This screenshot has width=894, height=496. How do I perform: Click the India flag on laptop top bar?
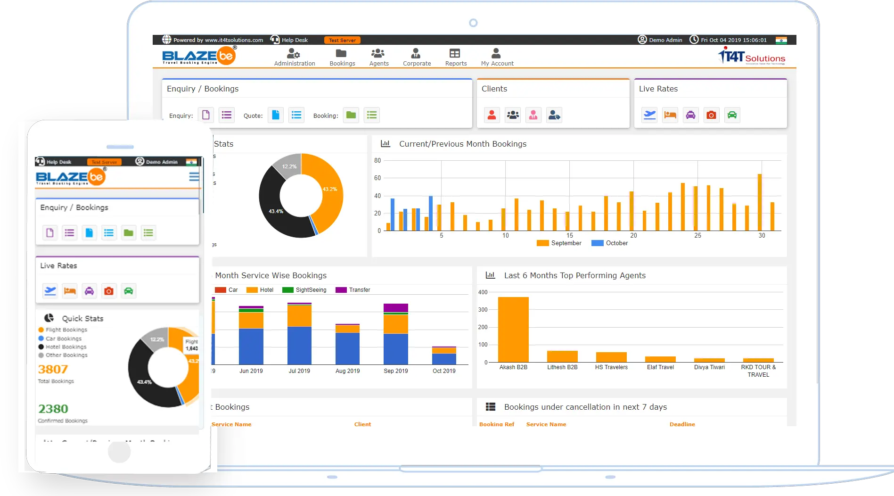point(781,40)
